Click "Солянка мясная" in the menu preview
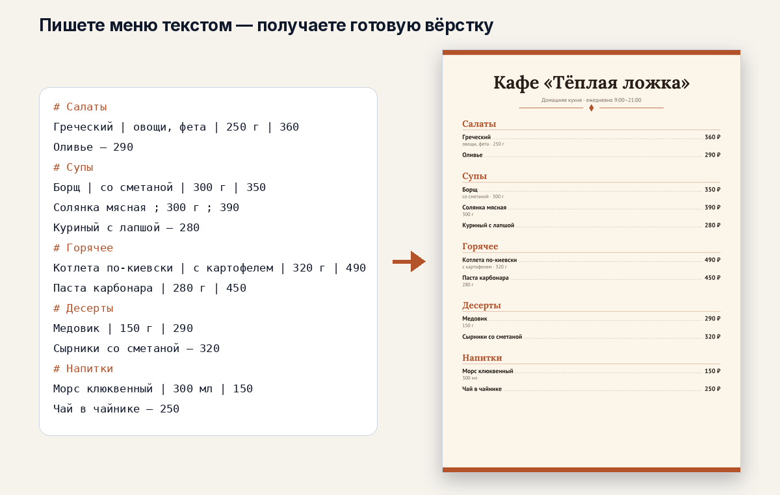Viewport: 780px width, 495px height. click(x=484, y=207)
